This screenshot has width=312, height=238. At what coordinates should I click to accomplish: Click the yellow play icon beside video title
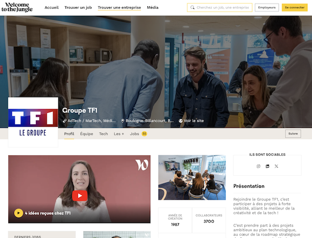(19, 213)
